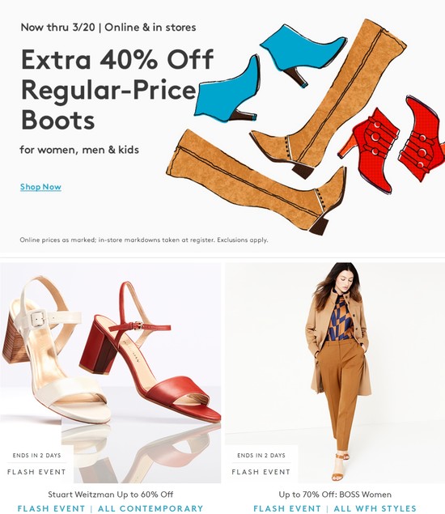
Task: Open the Extra 40% Off Boots headline
Action: (x=117, y=90)
